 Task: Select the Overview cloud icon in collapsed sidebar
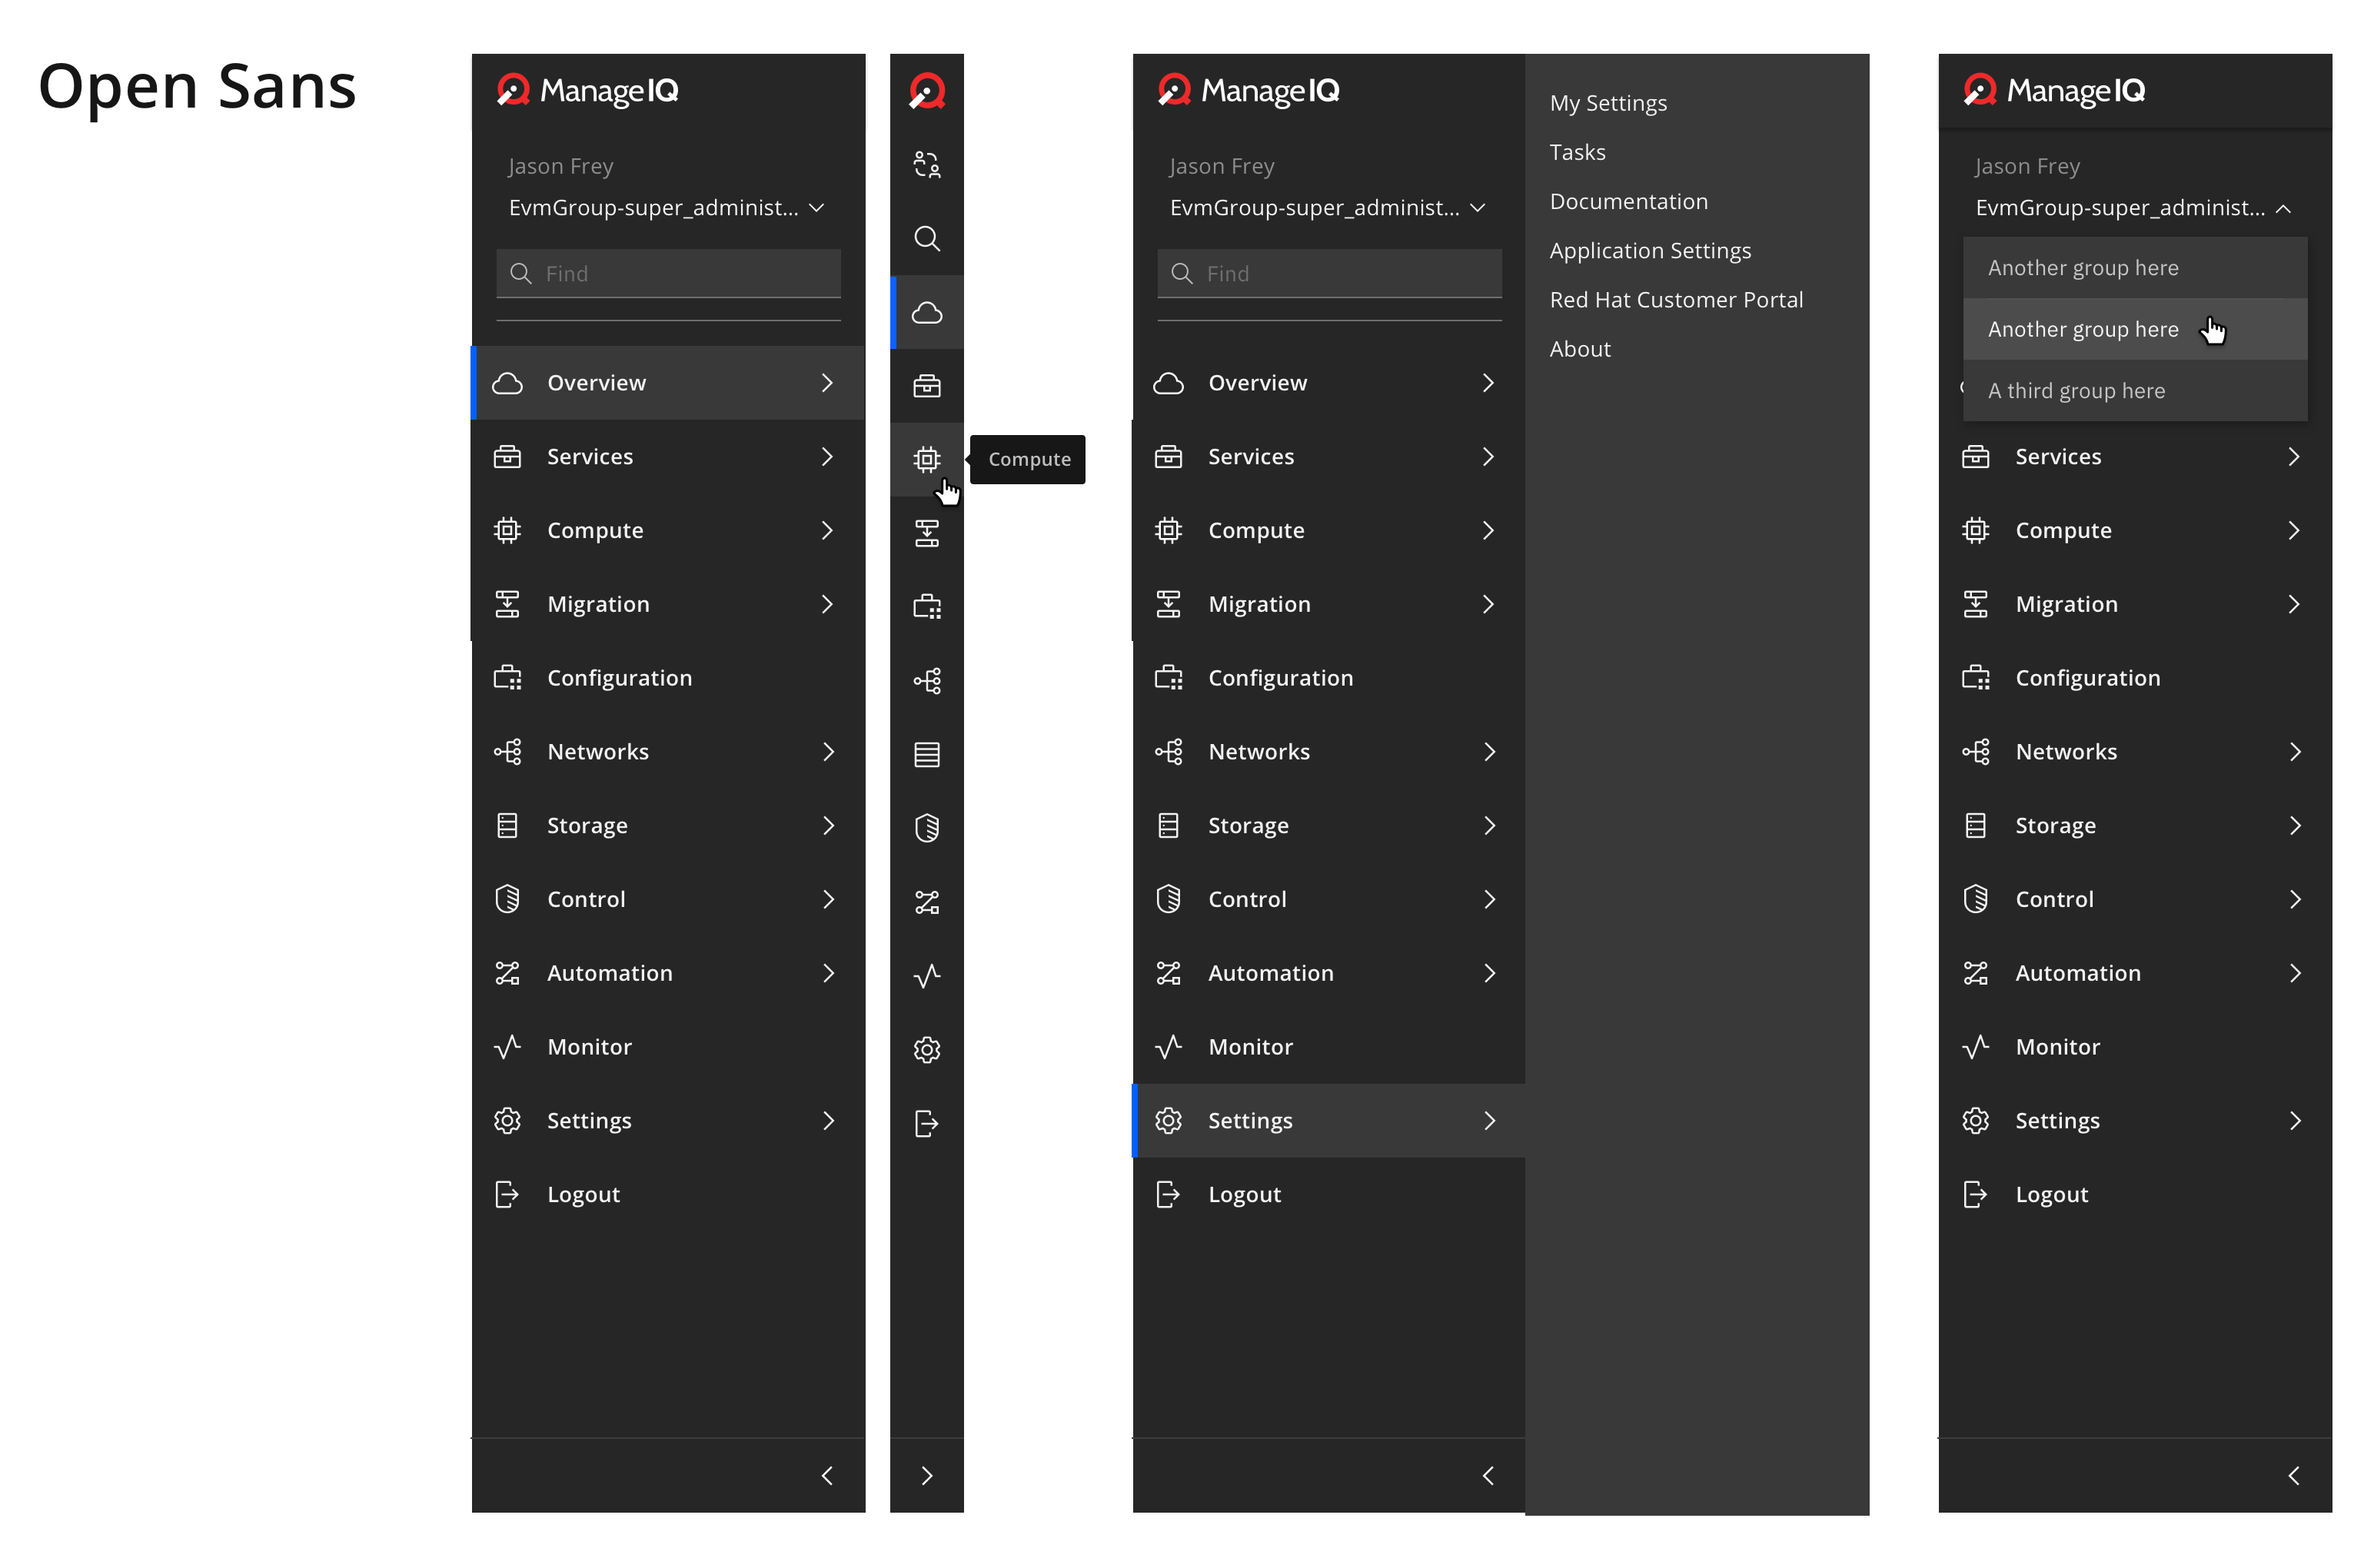tap(926, 312)
